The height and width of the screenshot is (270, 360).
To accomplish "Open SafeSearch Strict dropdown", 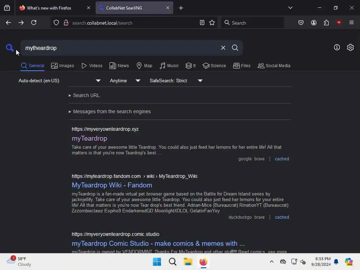I will (176, 81).
